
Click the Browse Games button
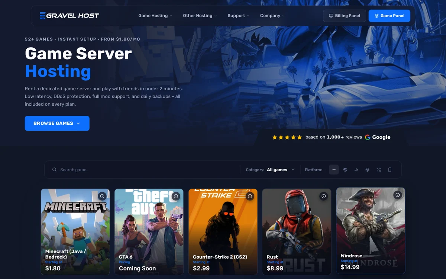57,124
